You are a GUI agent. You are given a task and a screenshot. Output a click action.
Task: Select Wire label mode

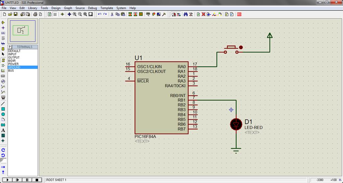3,33
